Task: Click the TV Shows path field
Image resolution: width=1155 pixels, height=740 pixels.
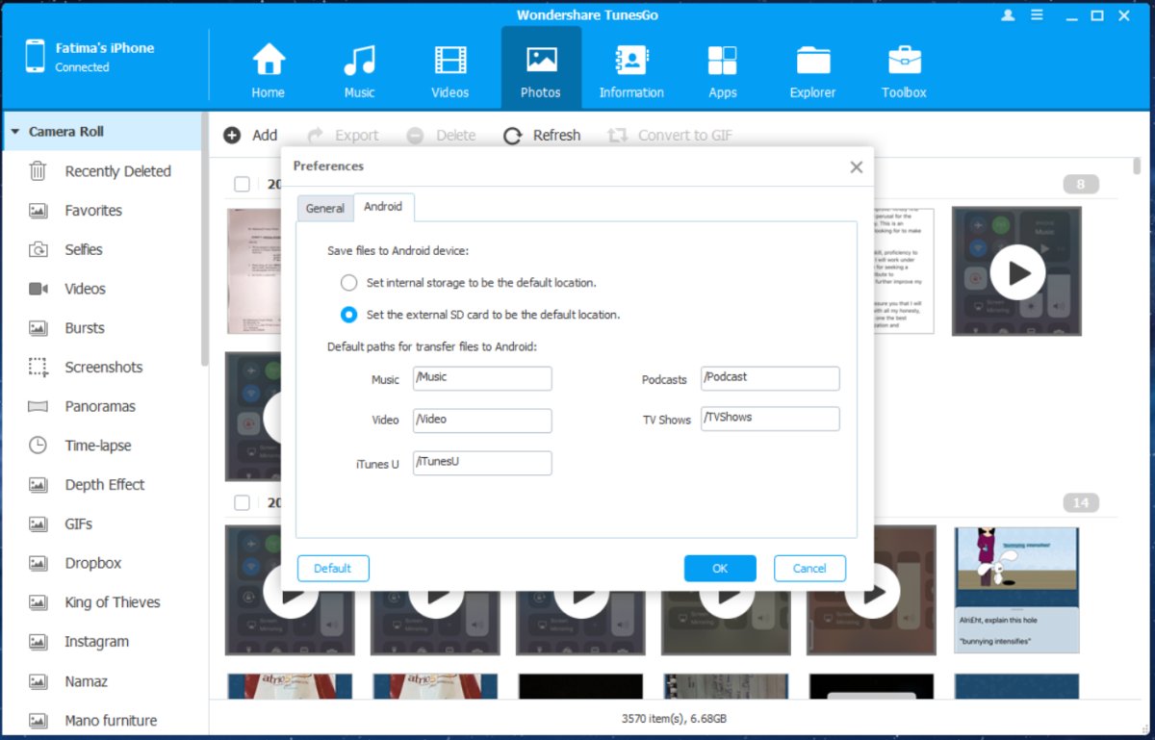Action: pos(770,419)
